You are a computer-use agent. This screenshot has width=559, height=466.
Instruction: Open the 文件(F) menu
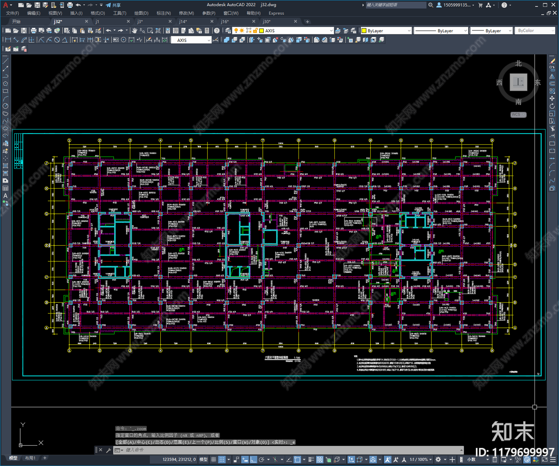[x=13, y=13]
